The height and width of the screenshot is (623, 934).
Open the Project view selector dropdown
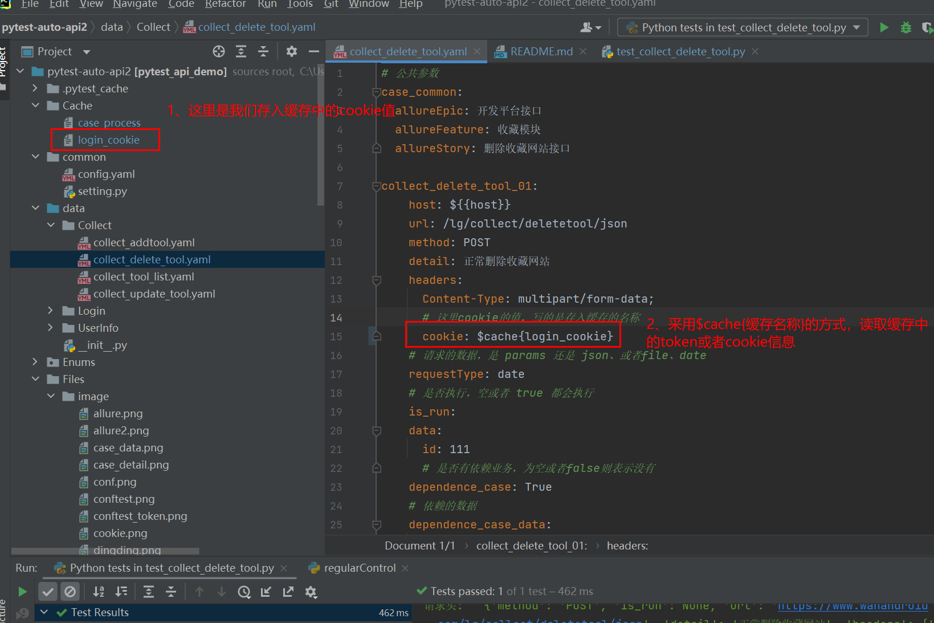point(87,52)
